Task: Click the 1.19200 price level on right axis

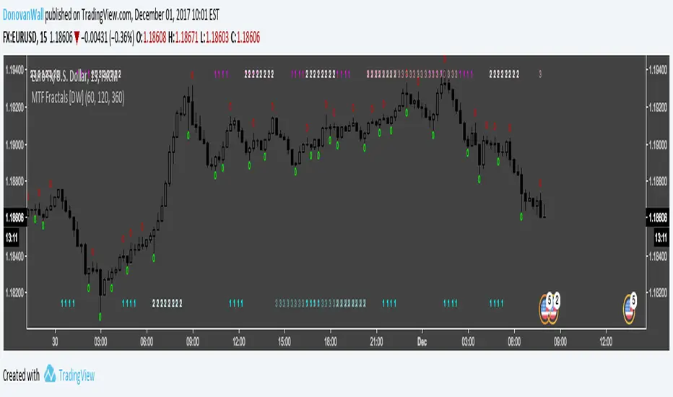Action: coord(657,108)
